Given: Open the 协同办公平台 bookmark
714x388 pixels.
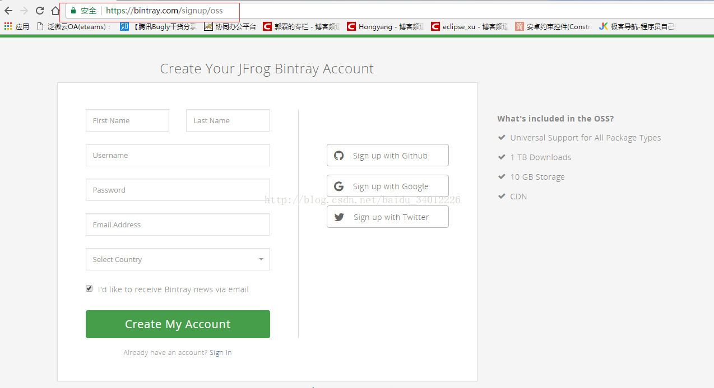Looking at the screenshot, I should coord(230,26).
